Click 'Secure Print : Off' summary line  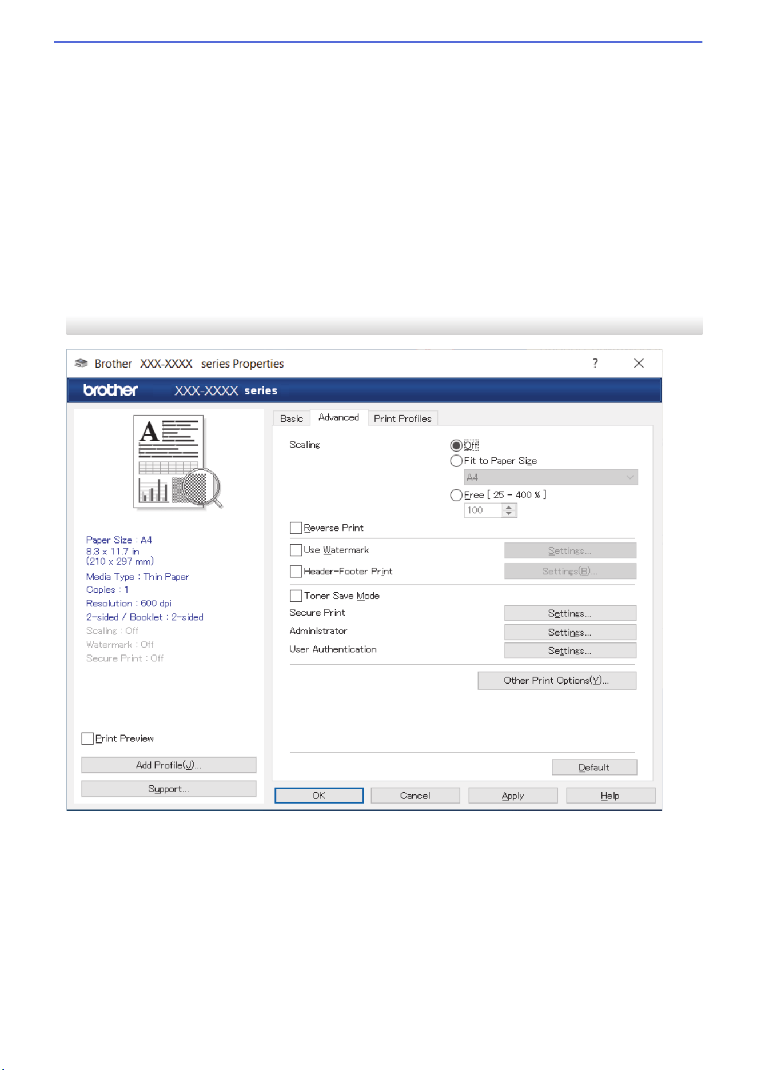(x=125, y=658)
